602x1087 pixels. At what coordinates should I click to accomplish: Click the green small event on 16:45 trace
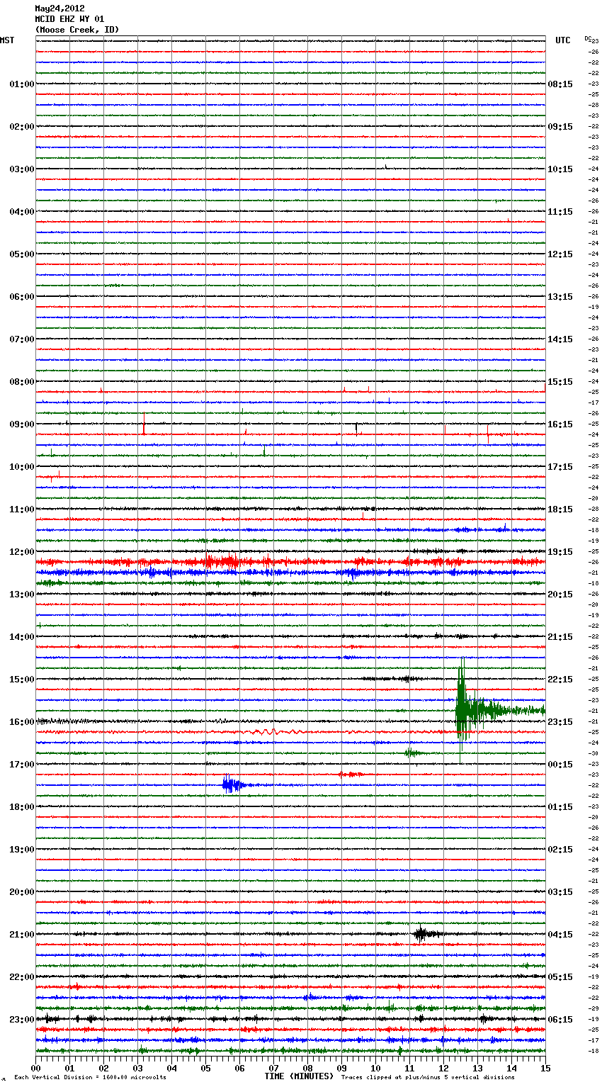click(414, 753)
